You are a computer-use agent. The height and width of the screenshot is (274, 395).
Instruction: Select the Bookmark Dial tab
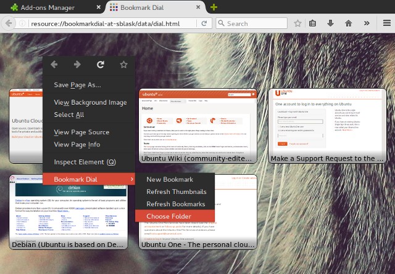156,7
